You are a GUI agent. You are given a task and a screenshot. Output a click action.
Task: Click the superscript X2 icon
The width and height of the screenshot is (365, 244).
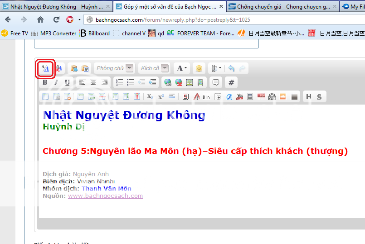click(161, 96)
